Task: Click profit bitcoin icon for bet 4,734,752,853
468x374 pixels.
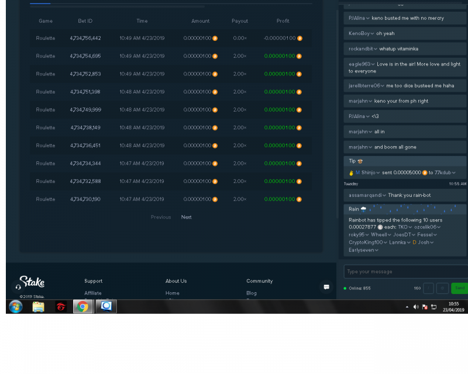Action: pos(299,74)
